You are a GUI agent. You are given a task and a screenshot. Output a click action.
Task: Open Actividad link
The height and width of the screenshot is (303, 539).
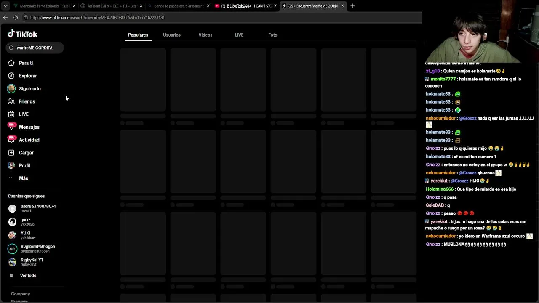point(29,140)
